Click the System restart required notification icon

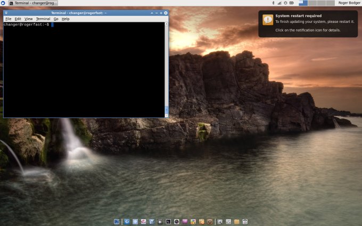268,20
